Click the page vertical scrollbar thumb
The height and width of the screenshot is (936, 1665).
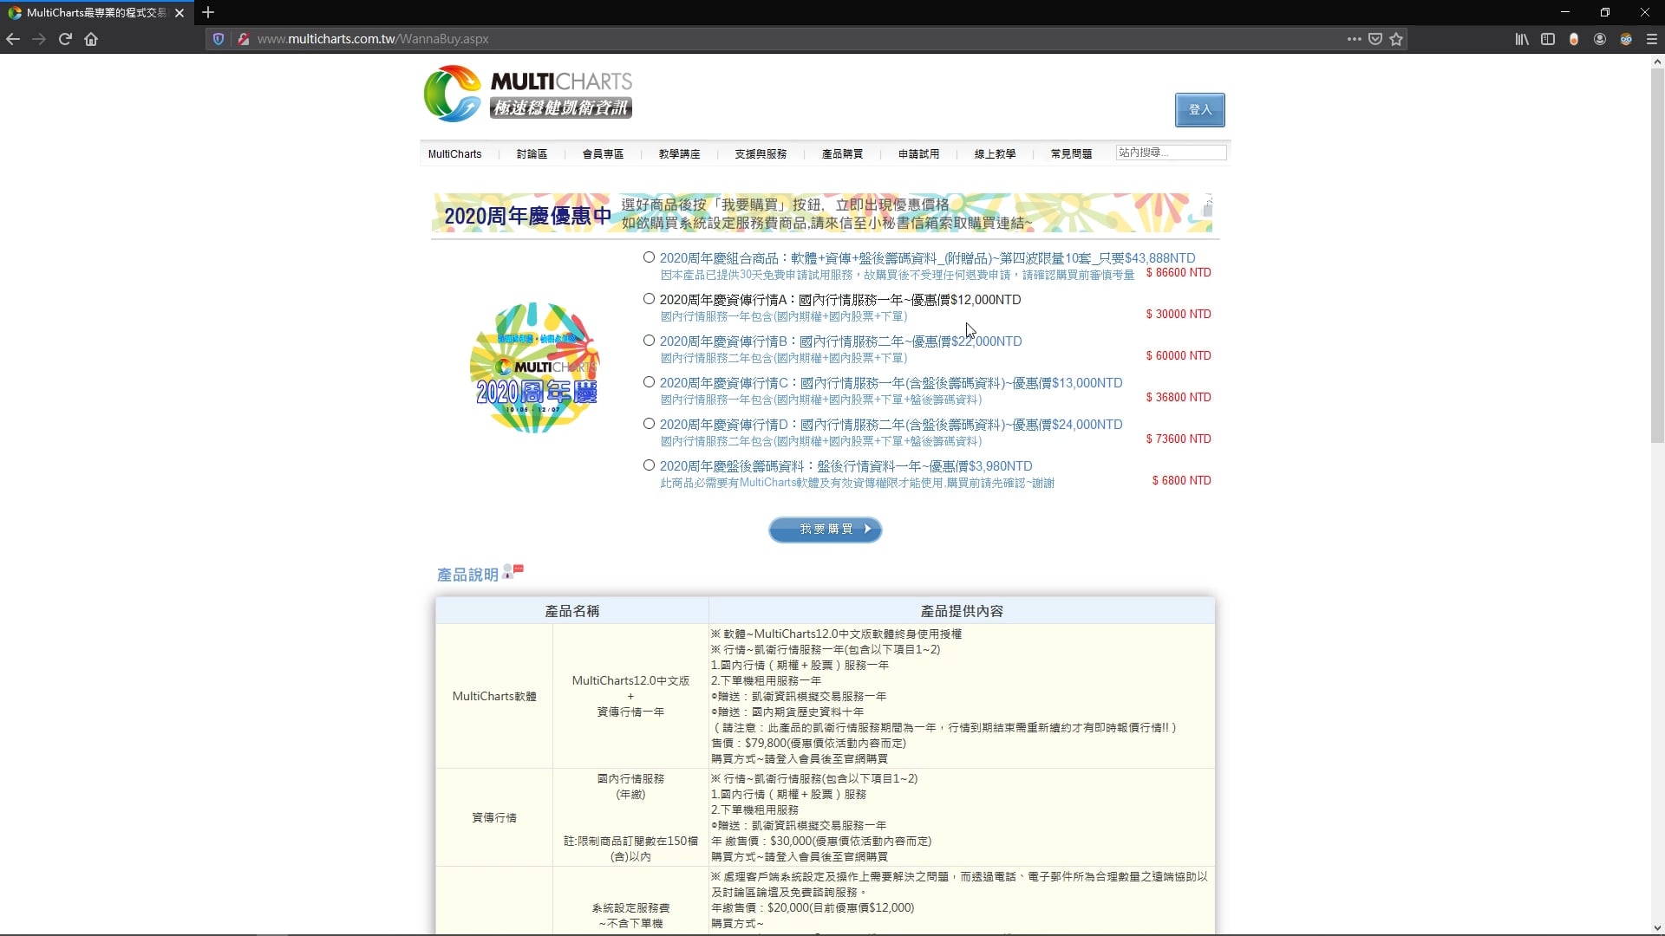tap(1657, 256)
